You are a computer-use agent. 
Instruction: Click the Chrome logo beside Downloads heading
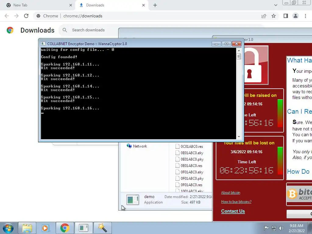pyautogui.click(x=10, y=30)
